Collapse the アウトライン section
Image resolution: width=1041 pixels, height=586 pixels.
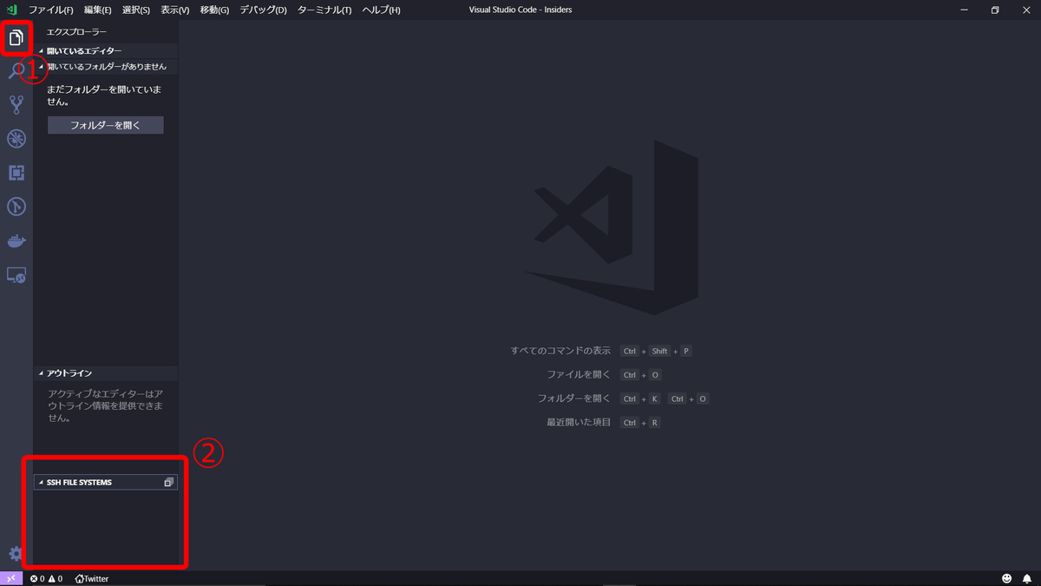[x=105, y=373]
